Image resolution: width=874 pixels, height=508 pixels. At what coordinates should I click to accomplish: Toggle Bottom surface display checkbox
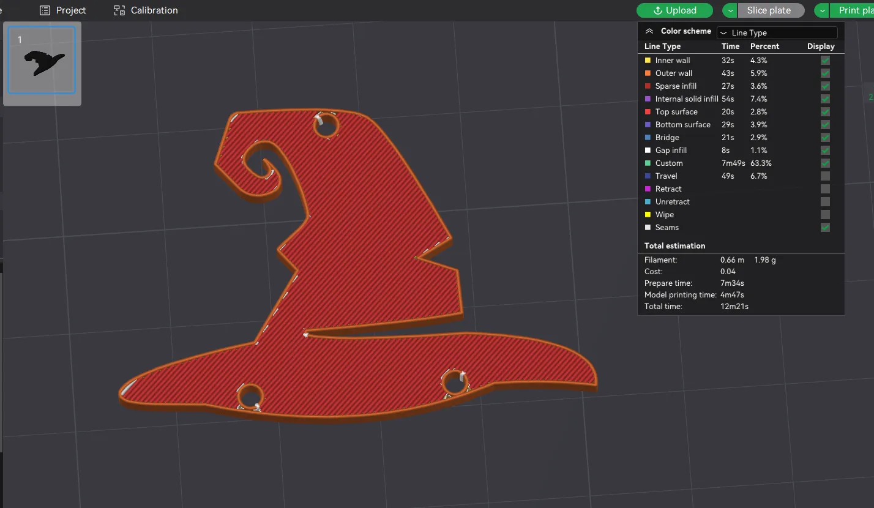825,125
